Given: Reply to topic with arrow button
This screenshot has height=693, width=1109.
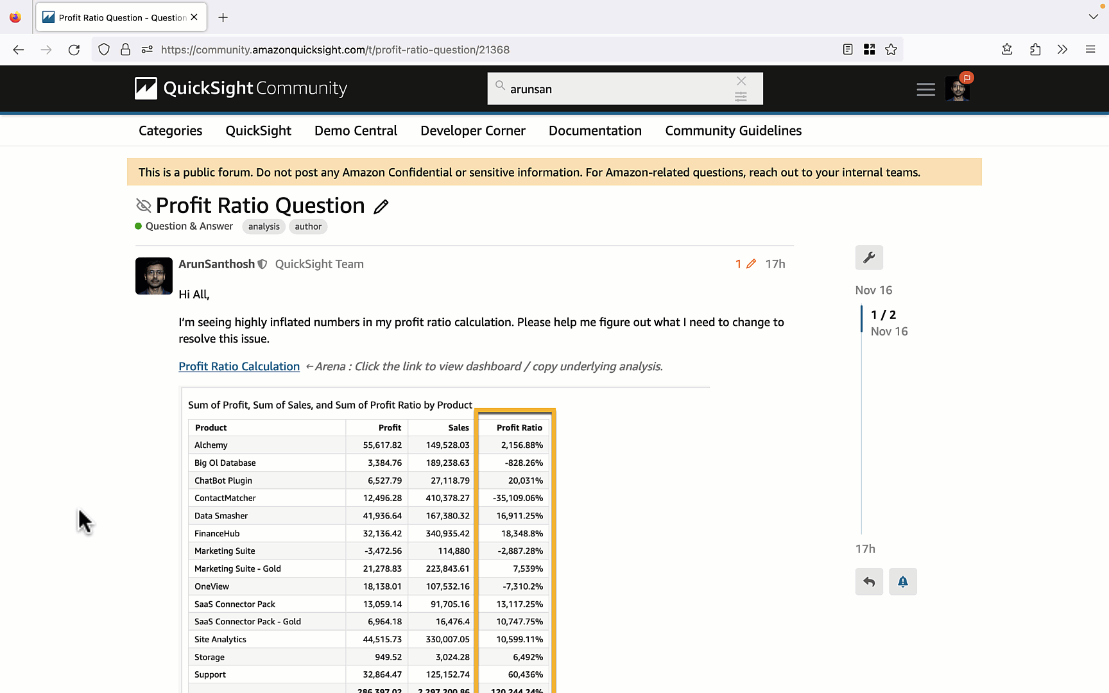Looking at the screenshot, I should coord(869,581).
